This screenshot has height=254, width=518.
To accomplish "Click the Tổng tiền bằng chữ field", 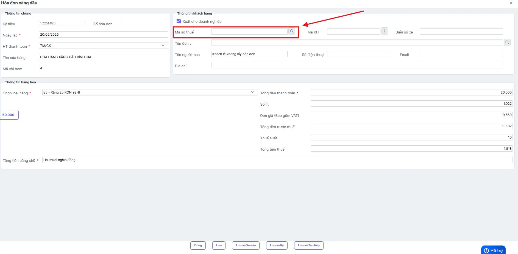I will pos(277,160).
